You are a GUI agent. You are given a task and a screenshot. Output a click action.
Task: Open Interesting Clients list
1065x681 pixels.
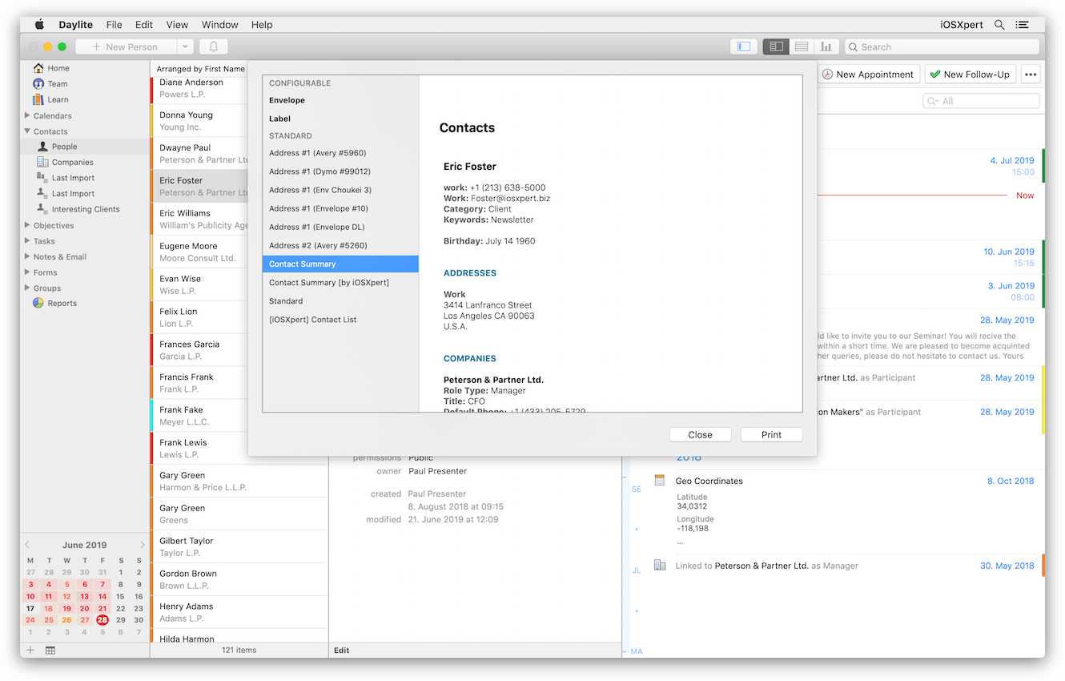pos(86,209)
